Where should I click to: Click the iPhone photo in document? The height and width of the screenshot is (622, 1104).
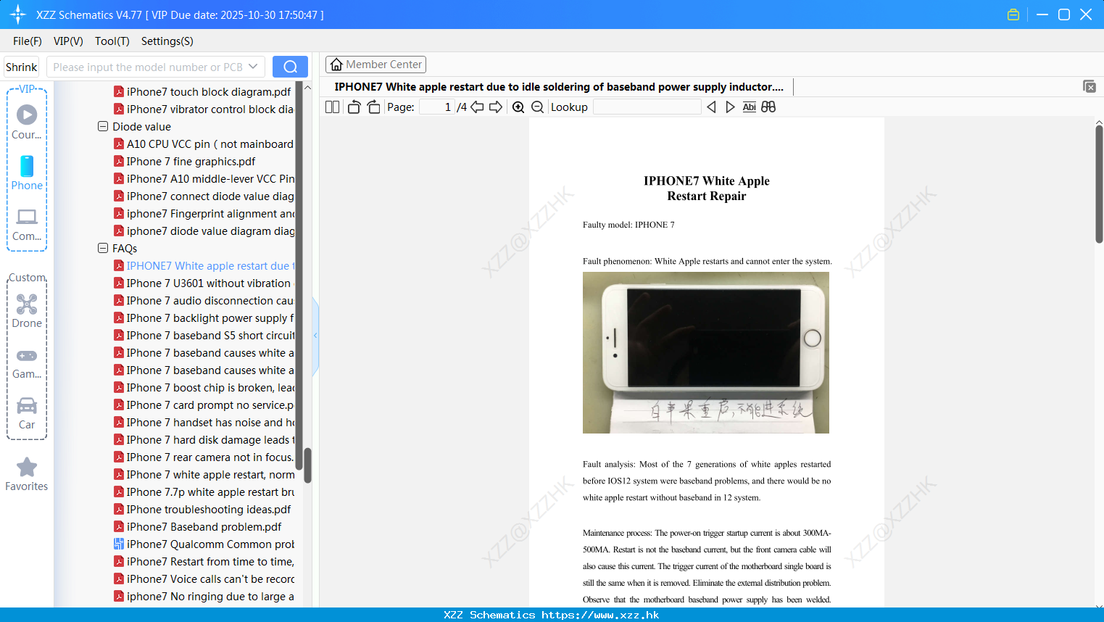click(x=706, y=352)
